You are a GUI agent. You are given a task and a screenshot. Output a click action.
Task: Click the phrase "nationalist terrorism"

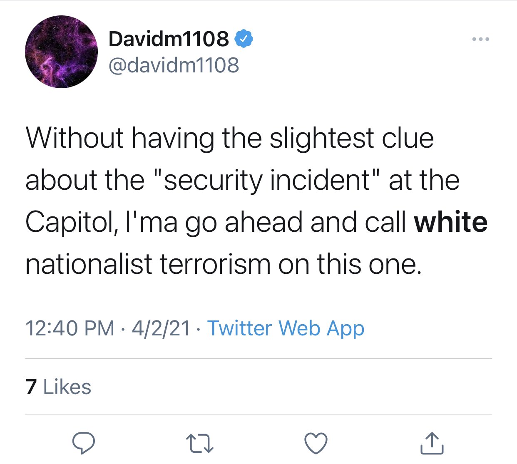[x=148, y=264]
